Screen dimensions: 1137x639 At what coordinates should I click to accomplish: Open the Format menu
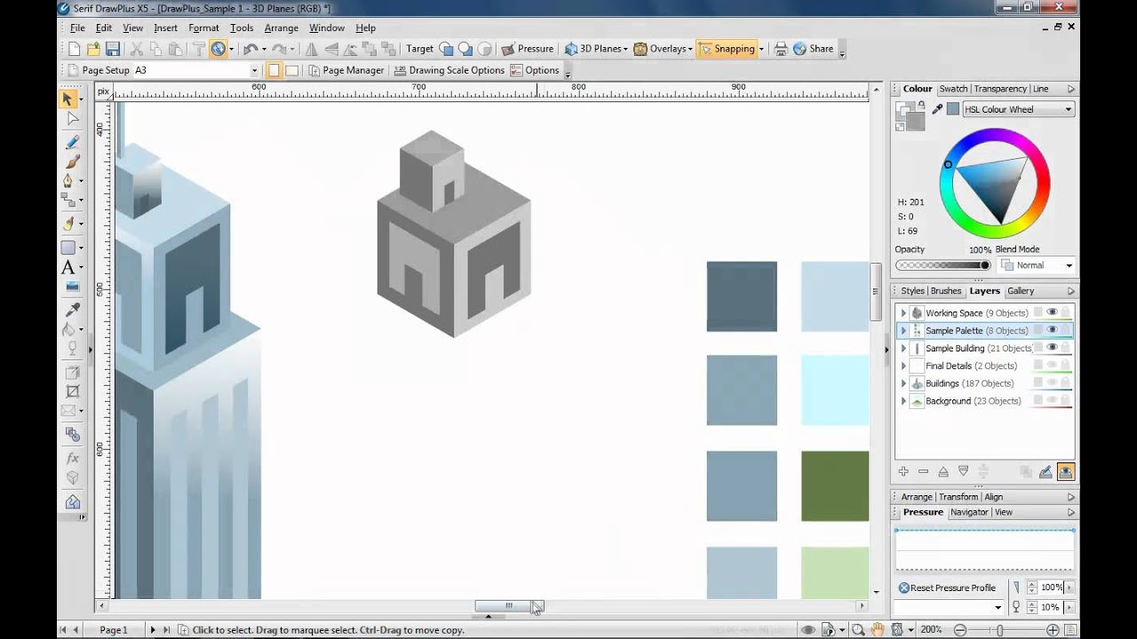pos(203,28)
